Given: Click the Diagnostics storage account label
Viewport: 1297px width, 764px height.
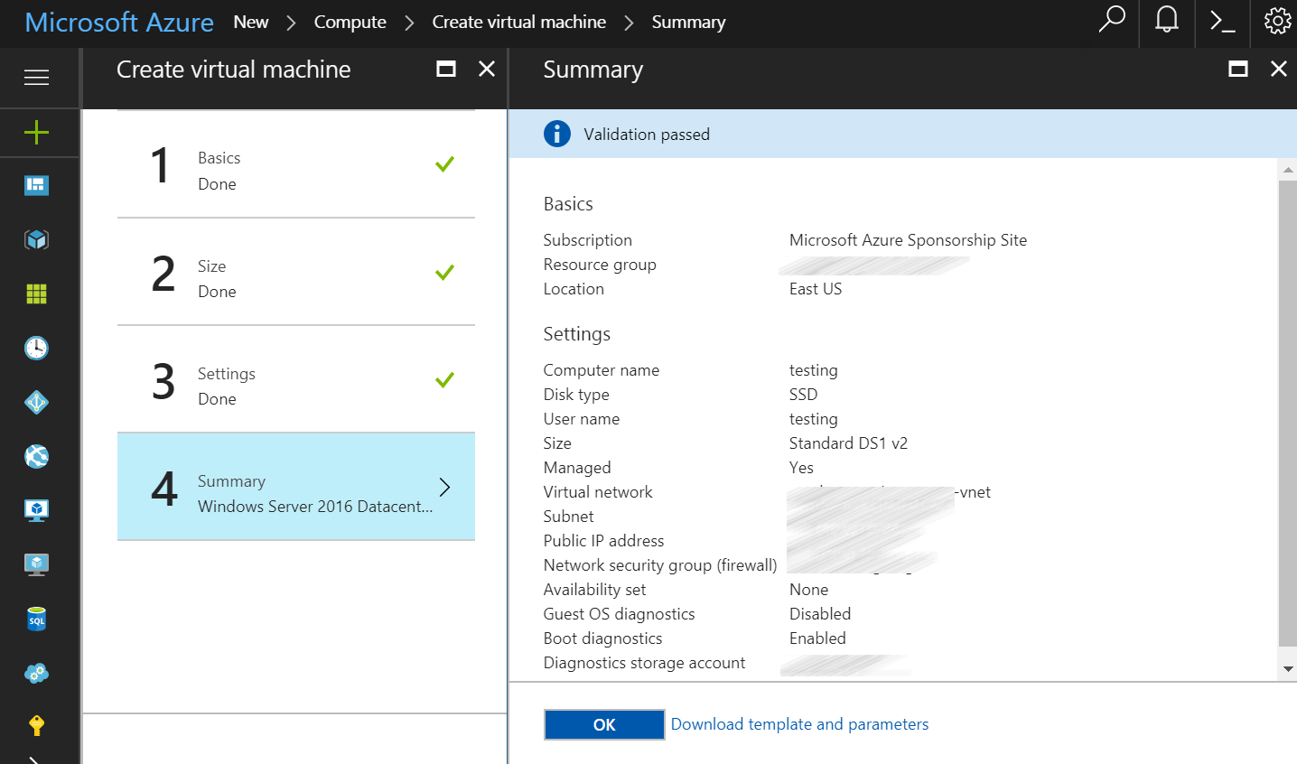Looking at the screenshot, I should tap(644, 663).
